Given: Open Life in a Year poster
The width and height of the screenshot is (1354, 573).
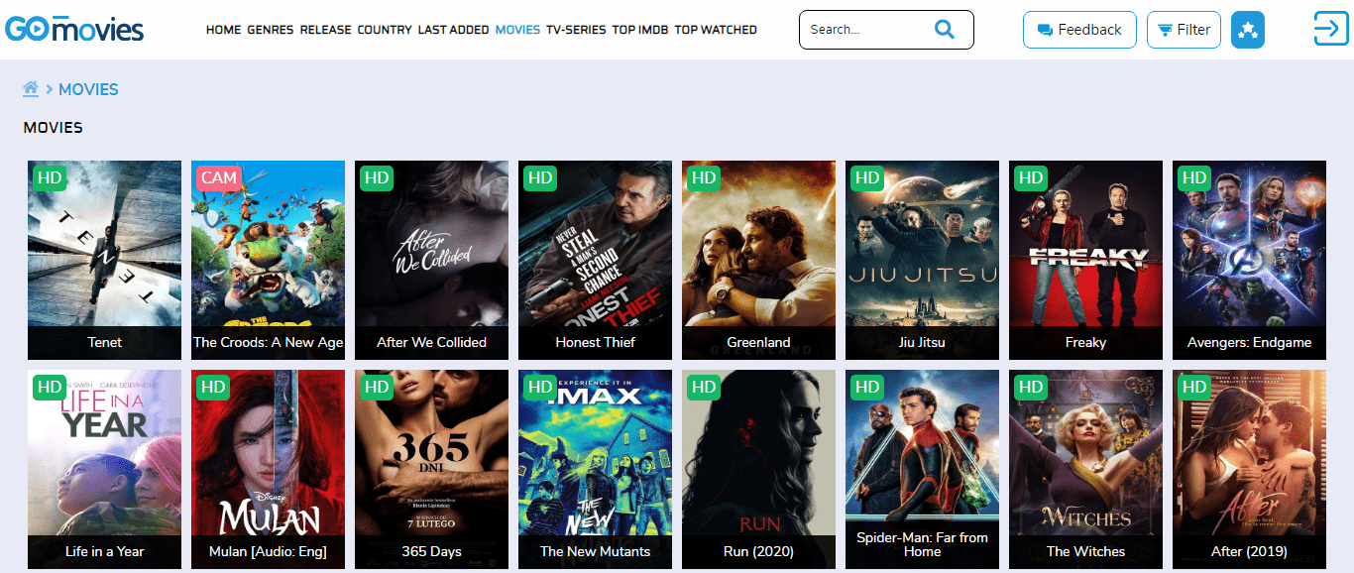Looking at the screenshot, I should click(x=104, y=469).
